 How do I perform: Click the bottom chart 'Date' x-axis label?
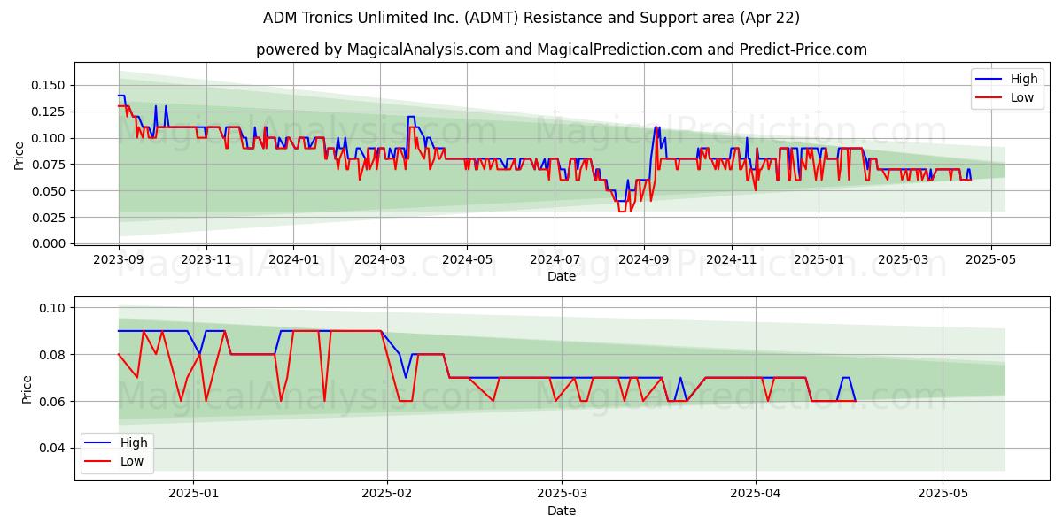click(562, 511)
